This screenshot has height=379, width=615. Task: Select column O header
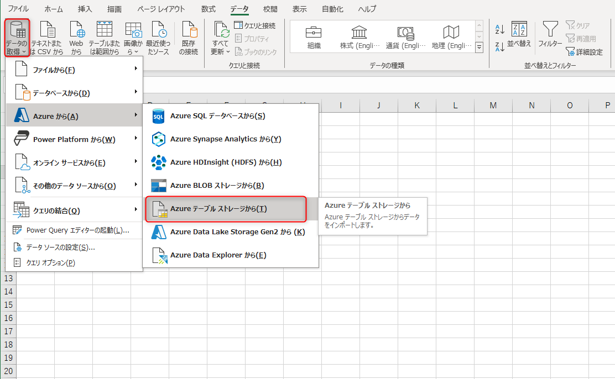click(x=570, y=105)
